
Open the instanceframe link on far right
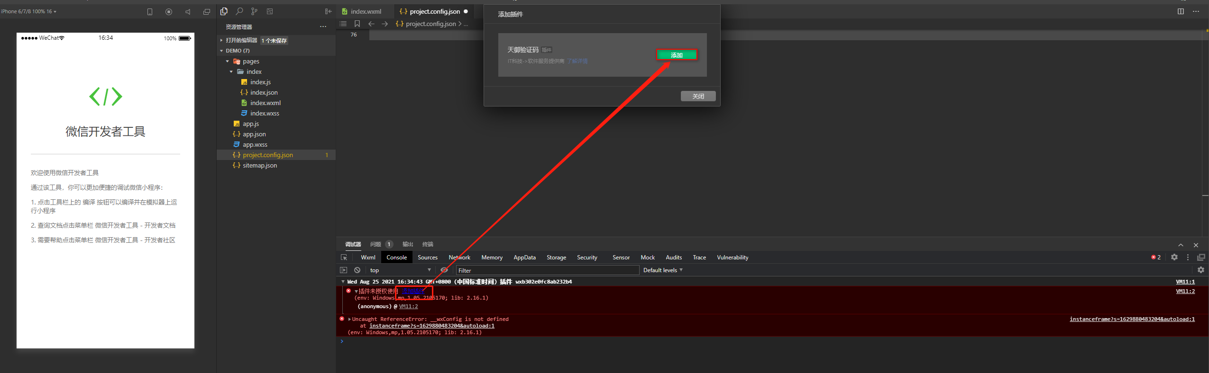click(1132, 319)
